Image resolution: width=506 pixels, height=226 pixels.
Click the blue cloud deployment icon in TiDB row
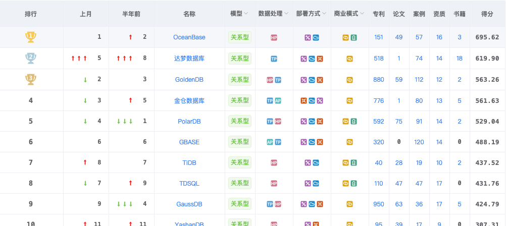316,163
